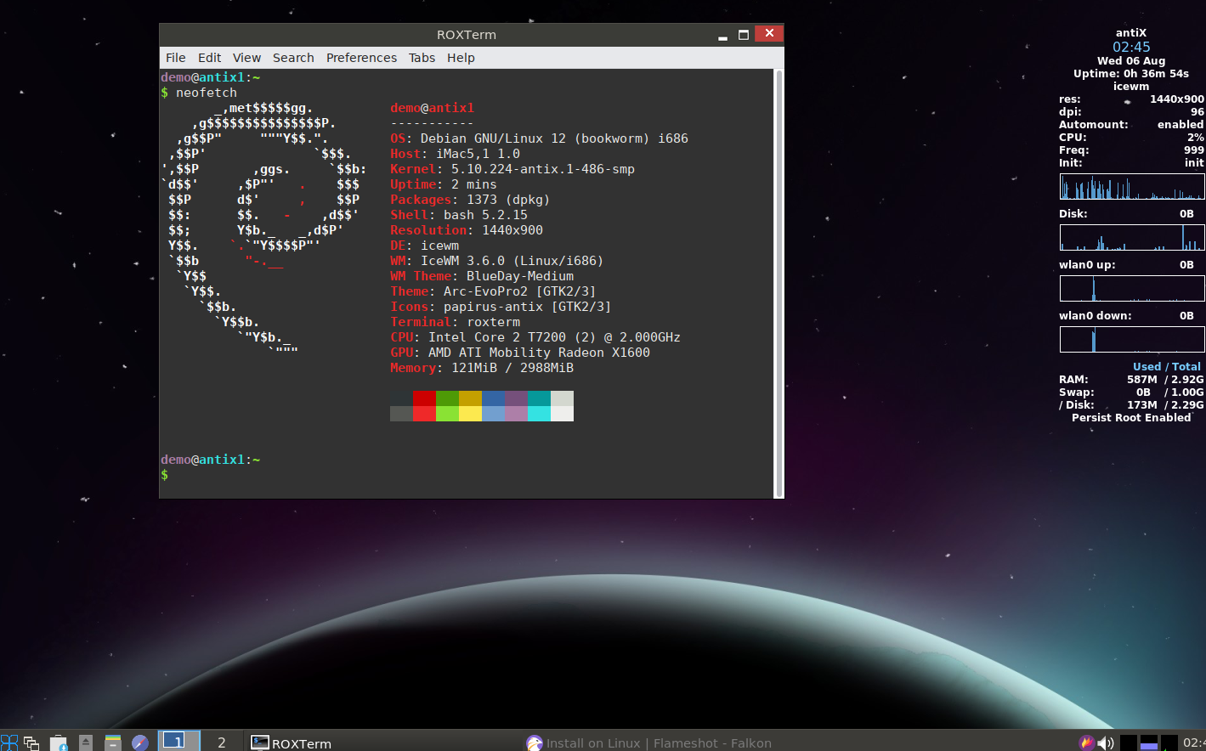Screen dimensions: 1206x751
Task: Switch to workspace 2
Action: (222, 742)
